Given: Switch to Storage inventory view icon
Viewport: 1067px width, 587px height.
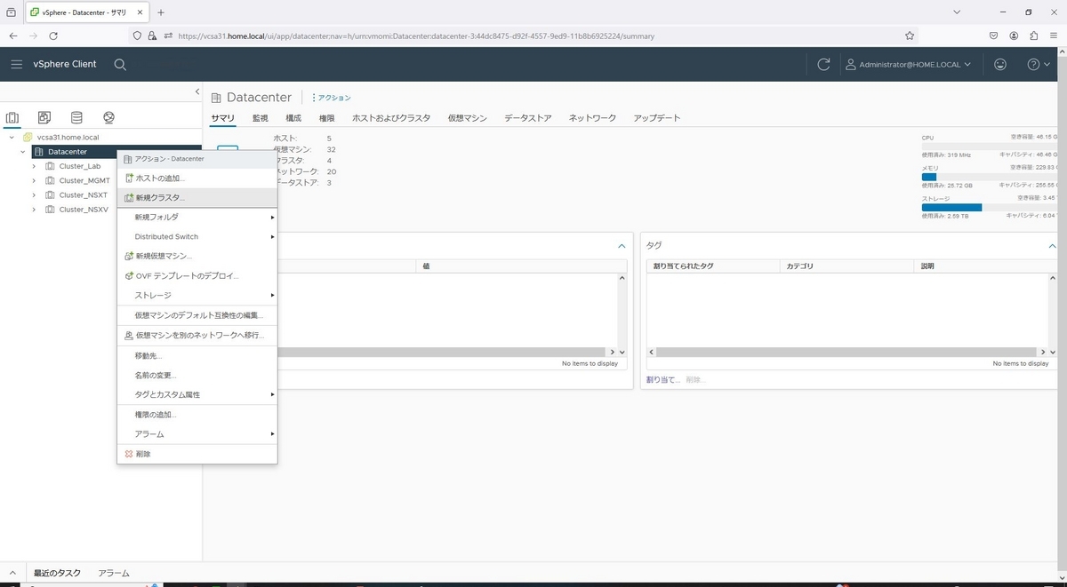Looking at the screenshot, I should pos(76,117).
